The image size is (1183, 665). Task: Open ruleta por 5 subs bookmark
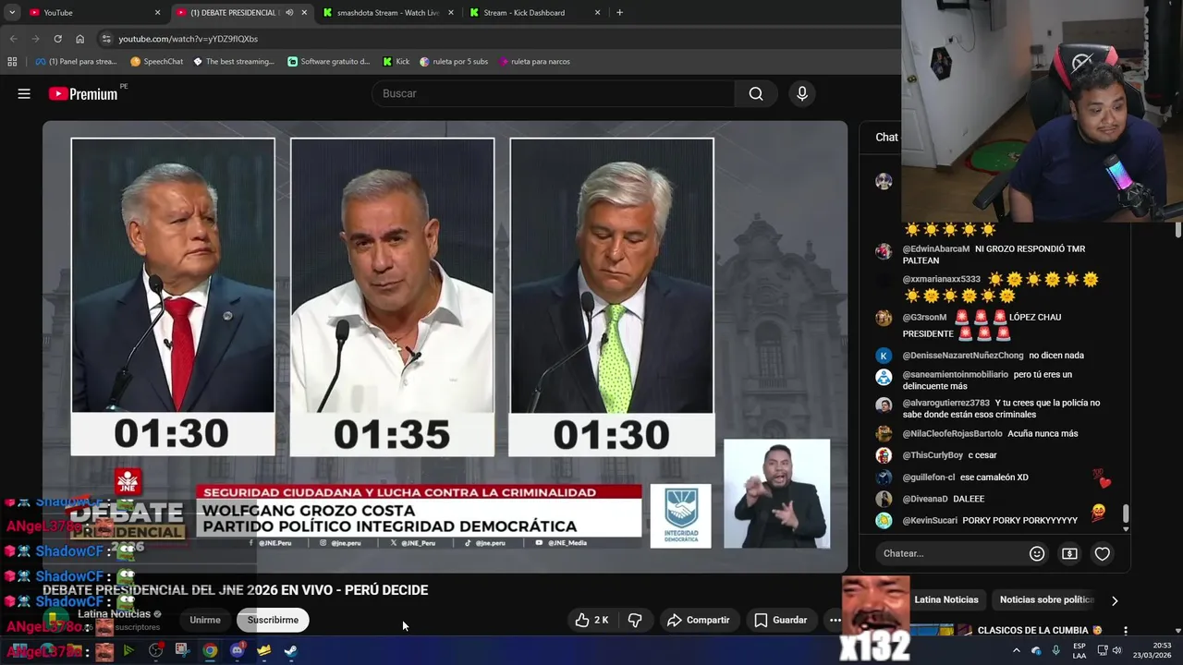point(454,62)
